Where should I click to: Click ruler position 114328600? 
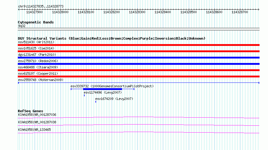click(x=214, y=12)
